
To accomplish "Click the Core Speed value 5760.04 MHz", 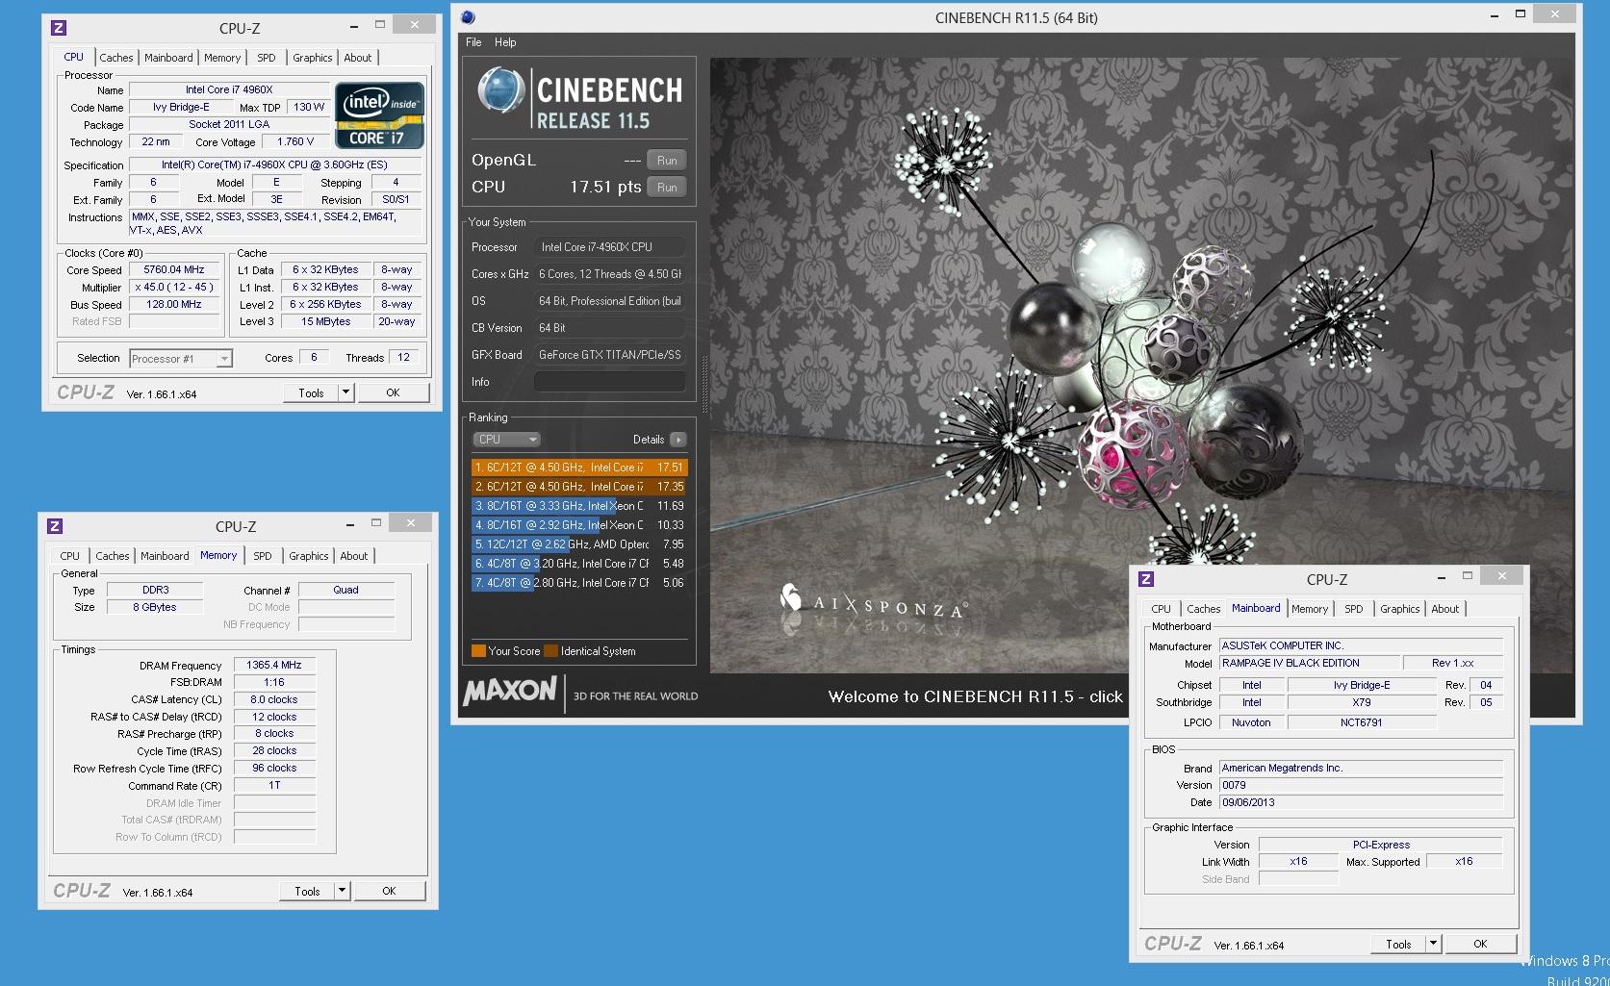I will click(174, 270).
